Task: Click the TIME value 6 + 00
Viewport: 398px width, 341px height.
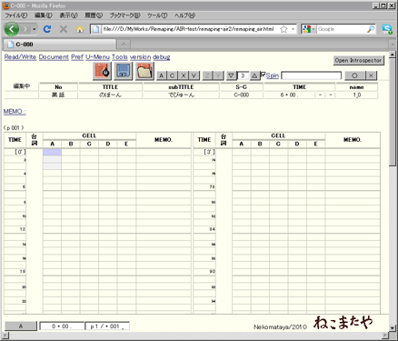Action: [289, 95]
